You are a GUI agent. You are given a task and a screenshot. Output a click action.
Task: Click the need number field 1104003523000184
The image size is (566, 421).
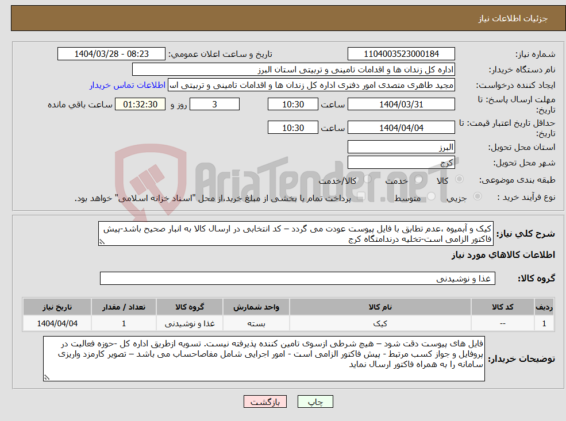pyautogui.click(x=401, y=54)
